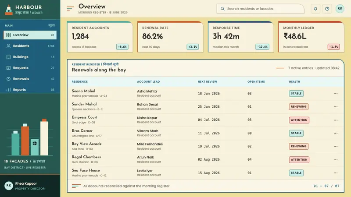Go to Buildings in sidebar
351x197 pixels.
point(30,57)
